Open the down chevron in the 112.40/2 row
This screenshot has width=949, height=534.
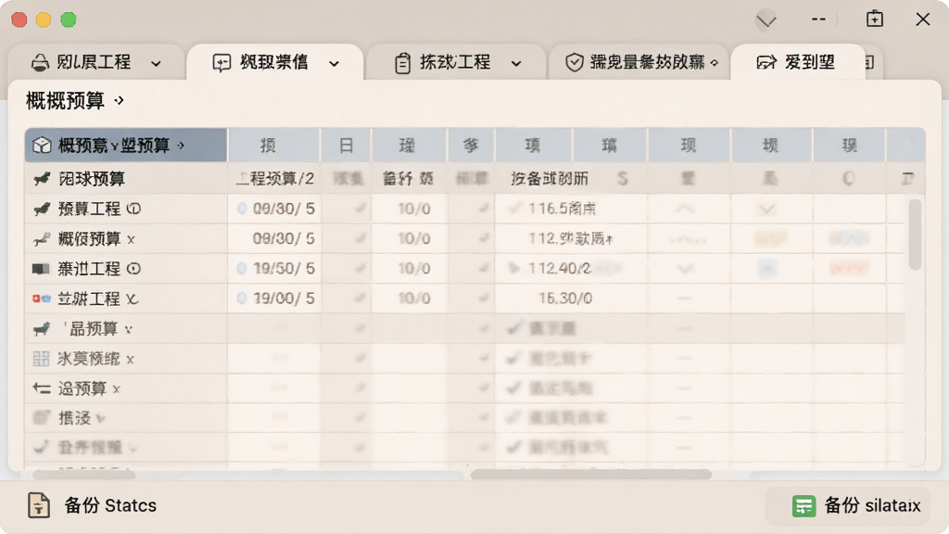point(685,268)
